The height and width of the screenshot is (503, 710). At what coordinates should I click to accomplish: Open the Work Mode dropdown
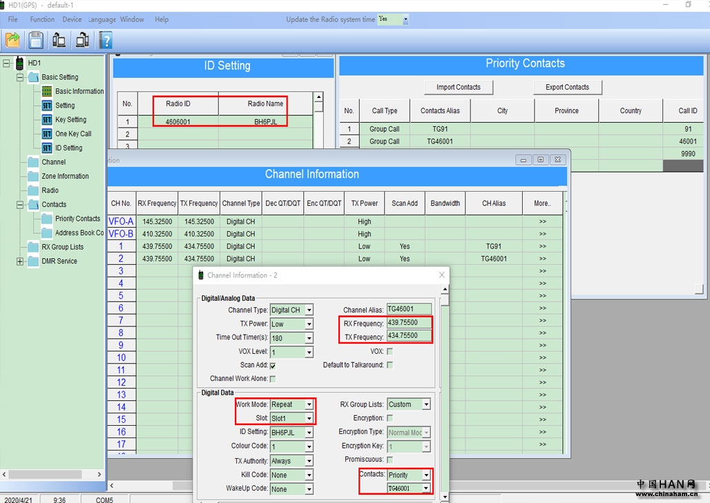(309, 405)
